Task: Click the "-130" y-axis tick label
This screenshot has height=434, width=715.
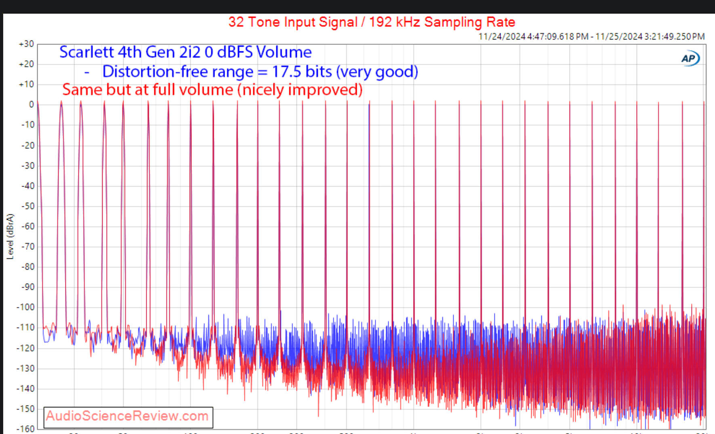Action: click(x=25, y=368)
